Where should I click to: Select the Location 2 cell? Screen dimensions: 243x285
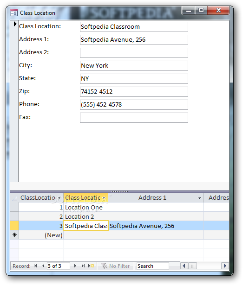85,216
